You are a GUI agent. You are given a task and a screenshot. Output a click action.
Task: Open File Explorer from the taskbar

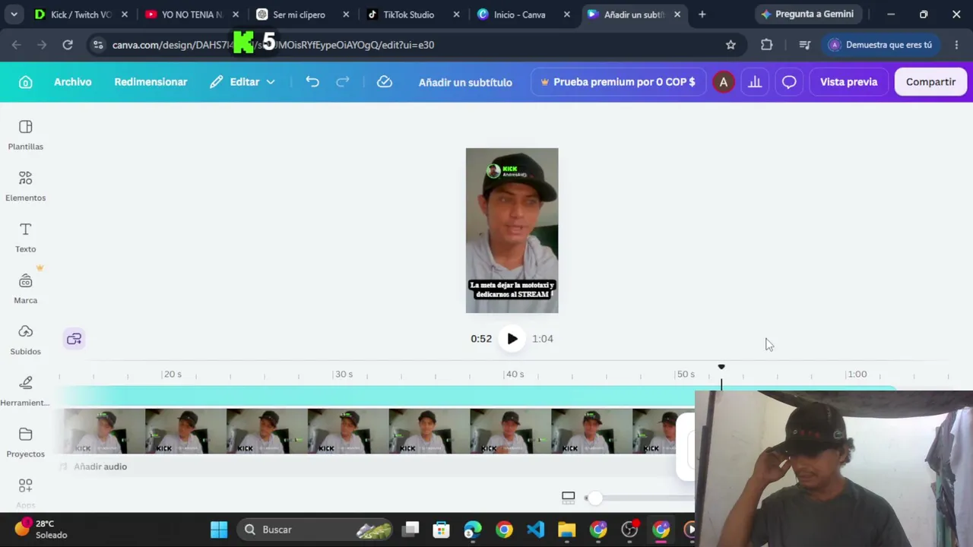tap(567, 530)
